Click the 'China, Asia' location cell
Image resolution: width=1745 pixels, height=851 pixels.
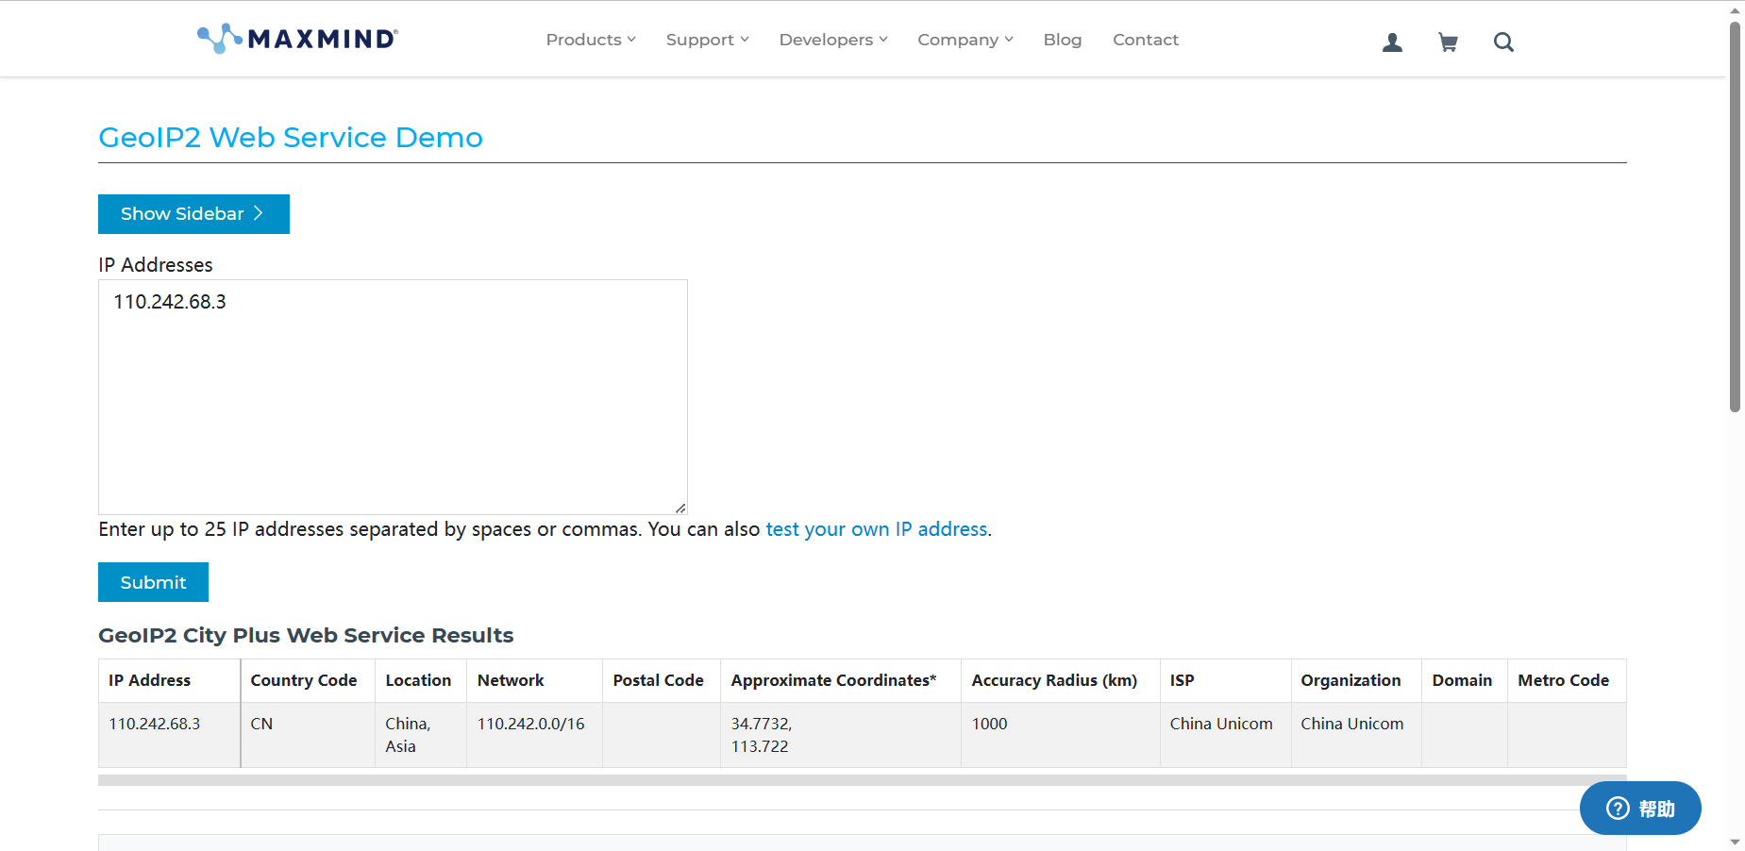[x=421, y=735]
